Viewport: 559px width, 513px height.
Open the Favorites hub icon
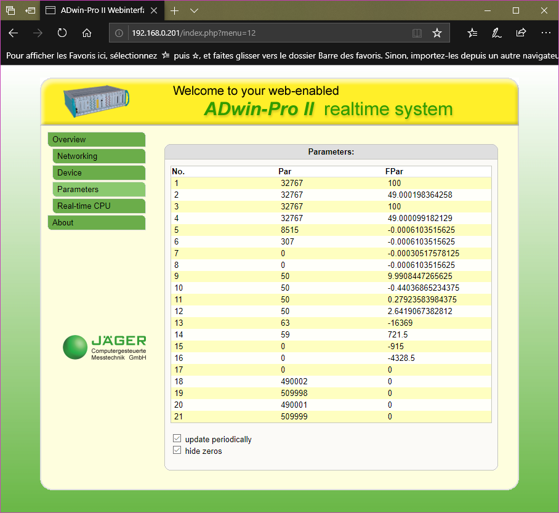pos(472,33)
